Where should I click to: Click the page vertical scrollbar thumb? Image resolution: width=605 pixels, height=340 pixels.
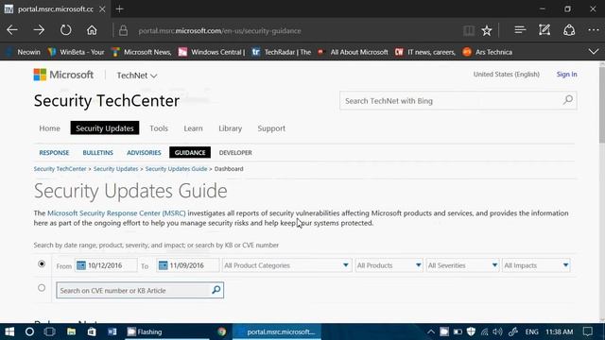[601, 104]
